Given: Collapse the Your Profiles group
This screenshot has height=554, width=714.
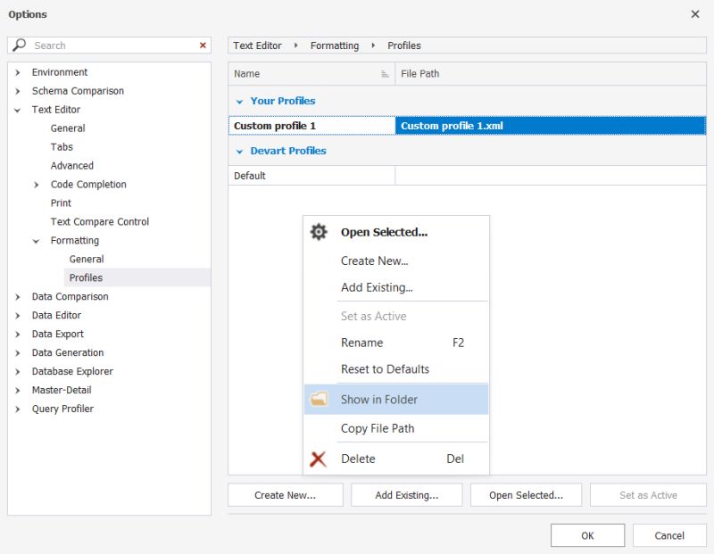Looking at the screenshot, I should click(238, 101).
